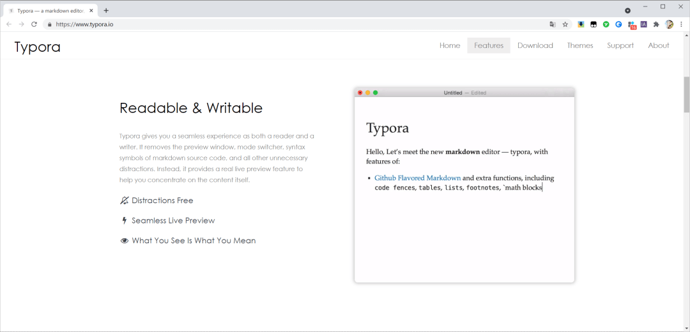The image size is (690, 332).
Task: Reload the Typora page
Action: 34,24
